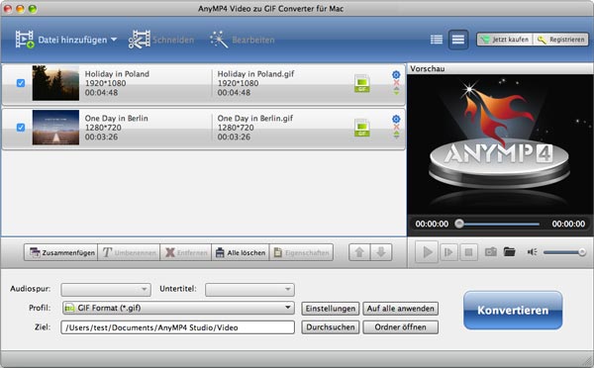Open settings gear for One Day in Berlin

point(396,119)
